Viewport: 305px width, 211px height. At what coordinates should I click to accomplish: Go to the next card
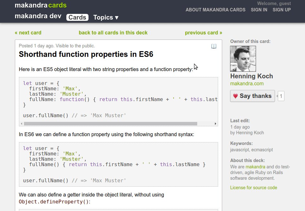tap(28, 33)
